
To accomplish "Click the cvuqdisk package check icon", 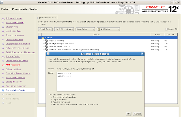I will (46, 43).
